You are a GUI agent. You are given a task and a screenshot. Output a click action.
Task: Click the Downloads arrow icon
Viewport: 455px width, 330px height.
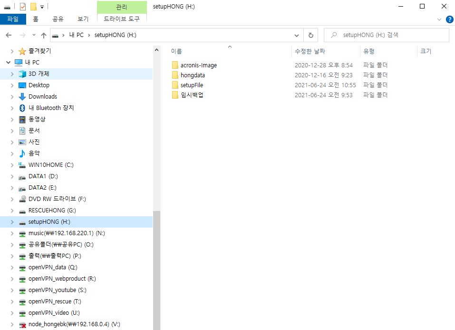coord(22,97)
